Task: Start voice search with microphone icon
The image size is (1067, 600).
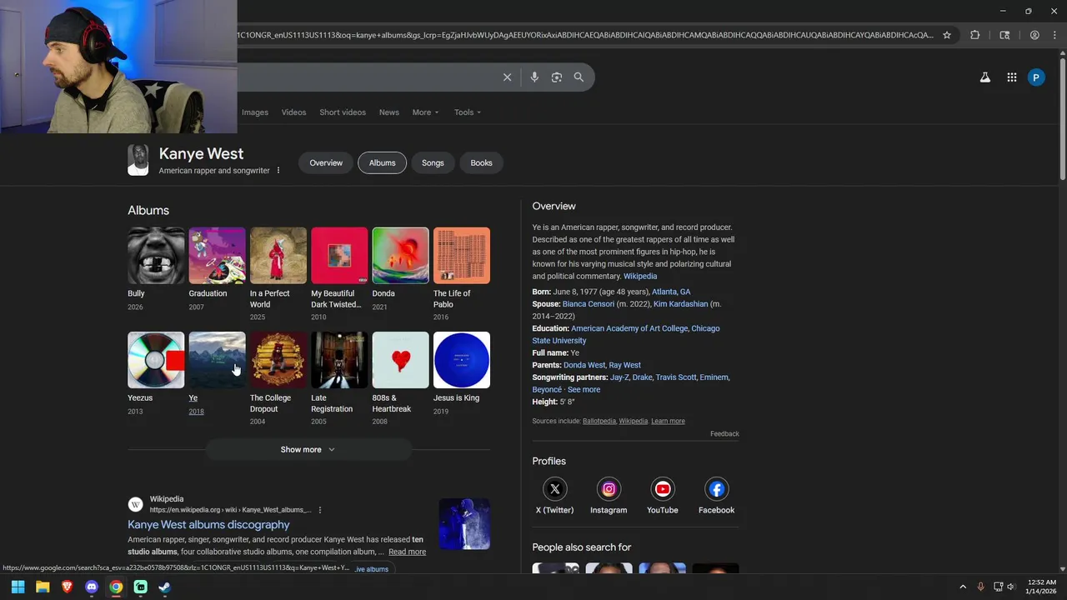Action: click(x=534, y=77)
